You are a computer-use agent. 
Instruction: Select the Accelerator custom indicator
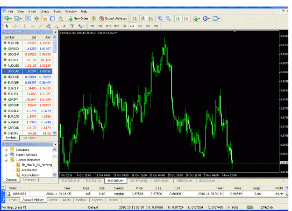pyautogui.click(x=29, y=170)
